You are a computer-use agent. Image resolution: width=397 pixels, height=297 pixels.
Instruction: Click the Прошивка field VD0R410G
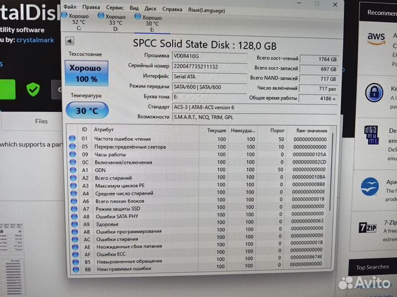tap(210, 56)
